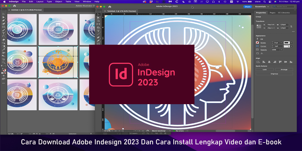This screenshot has height=151, width=302.
Task: Open the Window menu
Action: point(87,2)
